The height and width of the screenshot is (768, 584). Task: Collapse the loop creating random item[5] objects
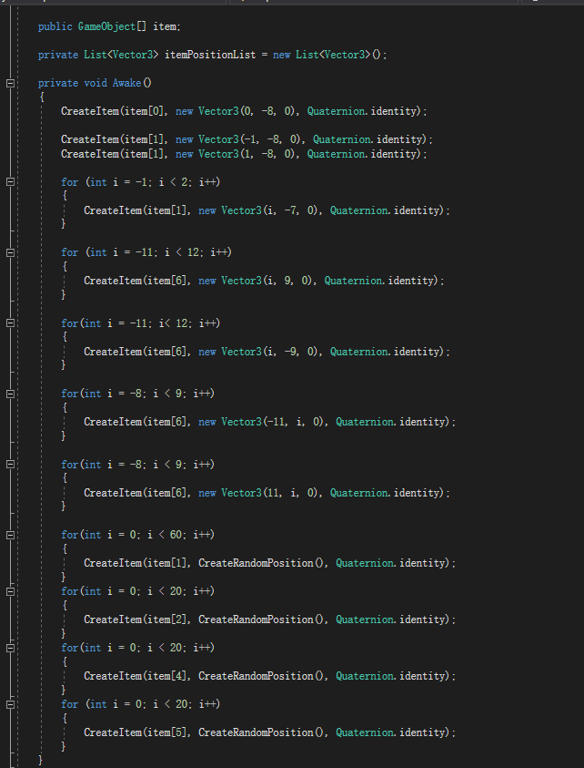[x=10, y=704]
